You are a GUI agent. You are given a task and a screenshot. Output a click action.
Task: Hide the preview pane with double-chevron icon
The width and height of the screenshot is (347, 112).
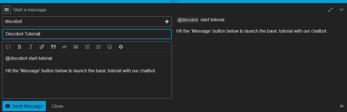(342, 106)
